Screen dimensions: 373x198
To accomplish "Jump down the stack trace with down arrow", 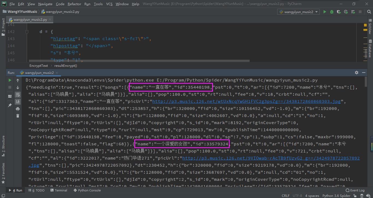I will [18, 87].
